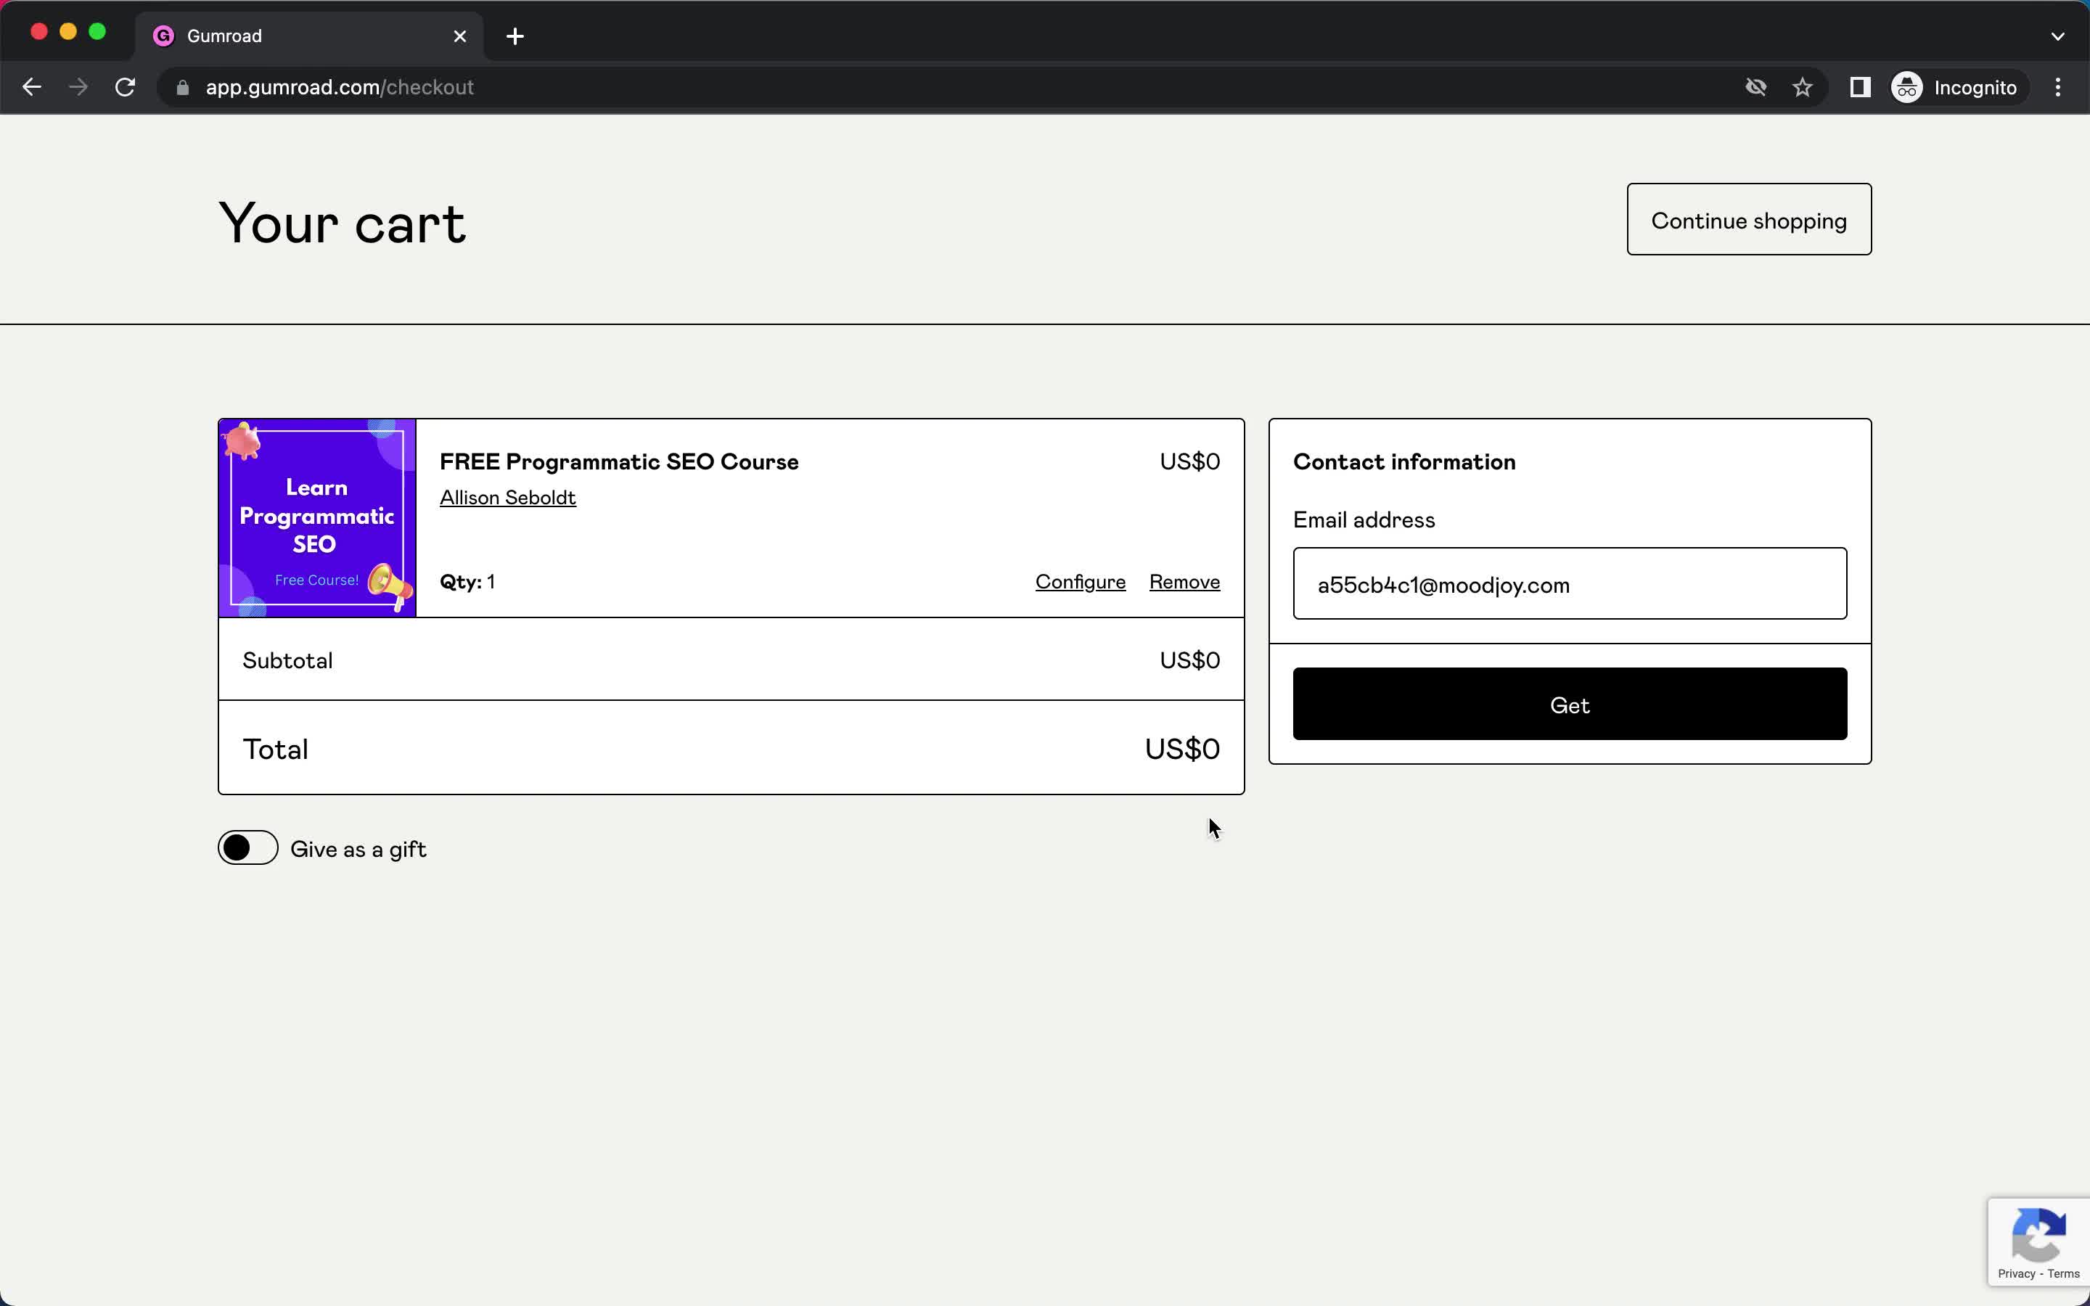Click the address bar URL

(x=340, y=87)
